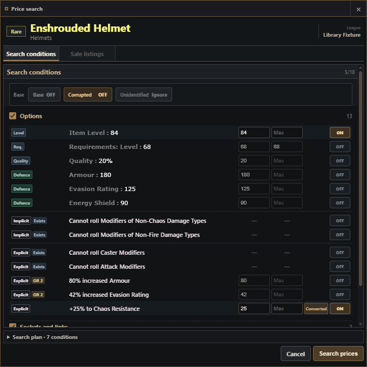Click the Armour minimum field
This screenshot has height=367, width=367.
click(x=254, y=175)
